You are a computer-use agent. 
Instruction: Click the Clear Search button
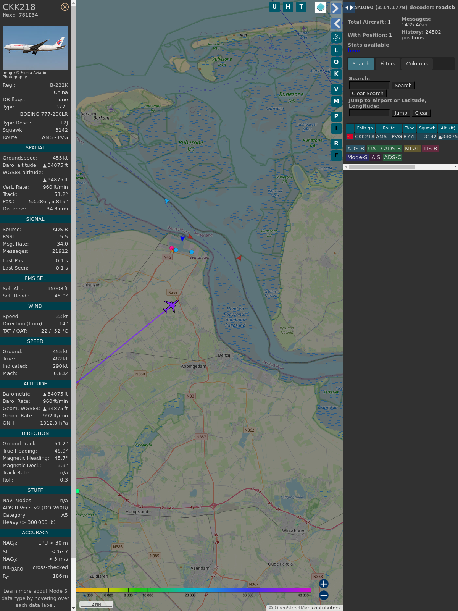click(368, 94)
